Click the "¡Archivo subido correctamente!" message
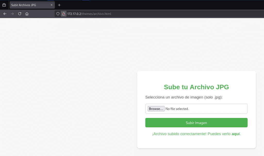The image size is (264, 156). point(179,134)
